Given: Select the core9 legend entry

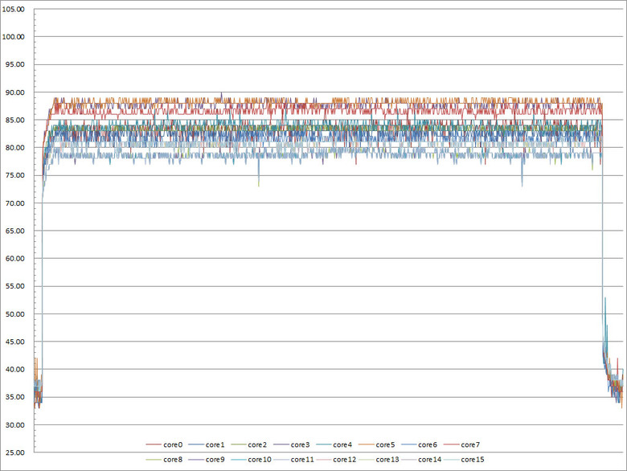Looking at the screenshot, I should click(x=207, y=460).
